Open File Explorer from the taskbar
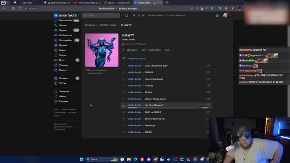The width and height of the screenshot is (290, 163). point(129,159)
